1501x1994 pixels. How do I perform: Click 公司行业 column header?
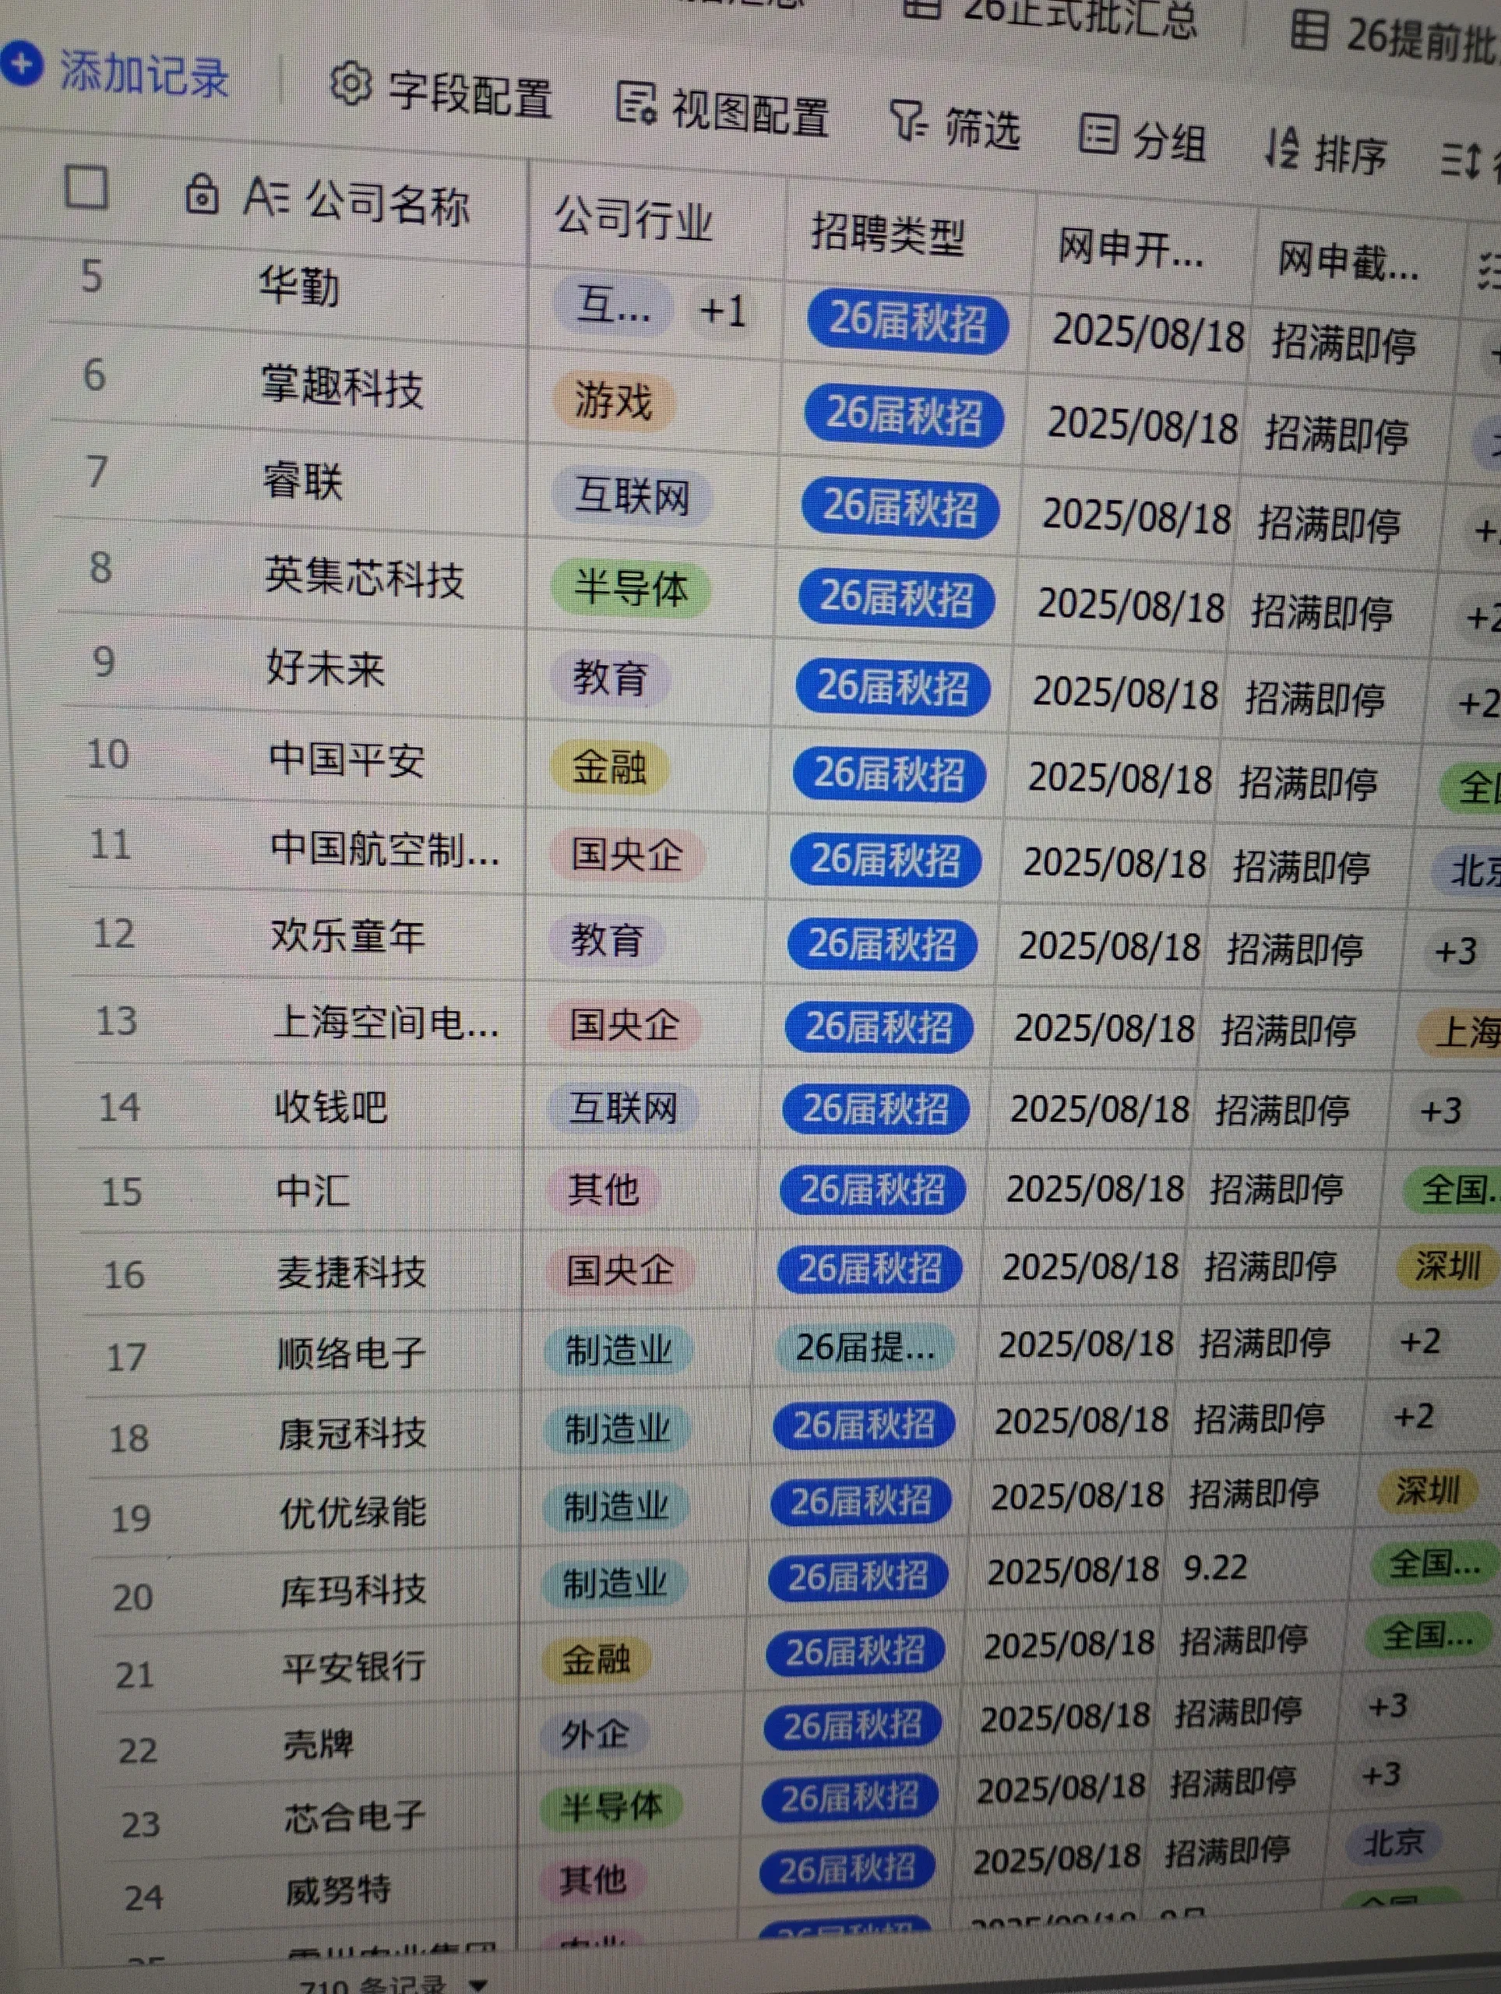click(634, 218)
